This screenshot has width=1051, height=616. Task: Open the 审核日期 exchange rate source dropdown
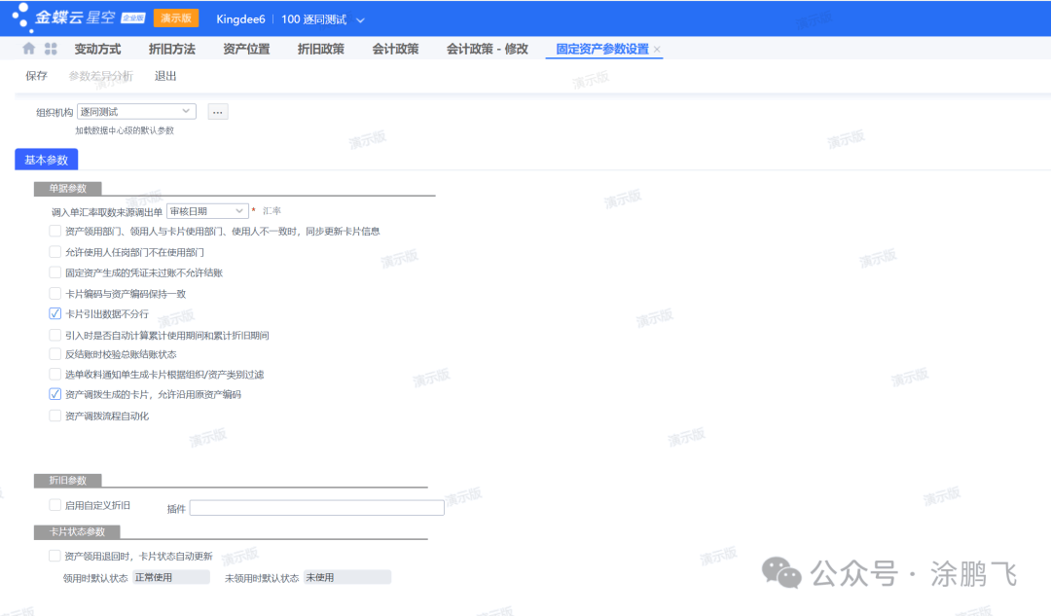click(240, 211)
